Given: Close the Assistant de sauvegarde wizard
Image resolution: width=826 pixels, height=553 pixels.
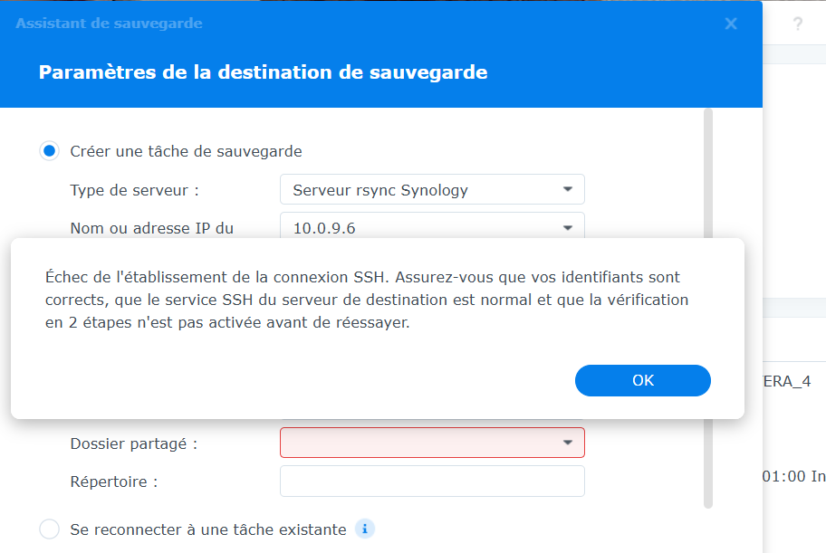Looking at the screenshot, I should (x=731, y=24).
